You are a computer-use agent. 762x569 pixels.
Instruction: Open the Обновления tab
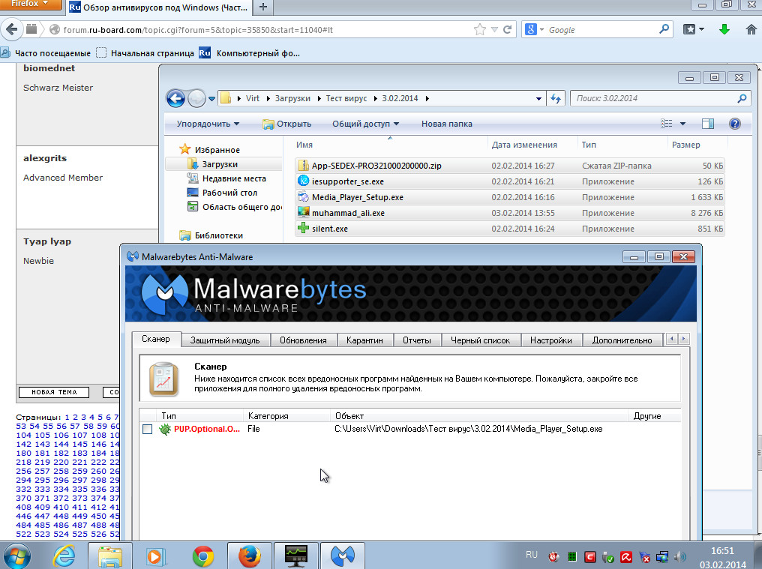point(303,340)
